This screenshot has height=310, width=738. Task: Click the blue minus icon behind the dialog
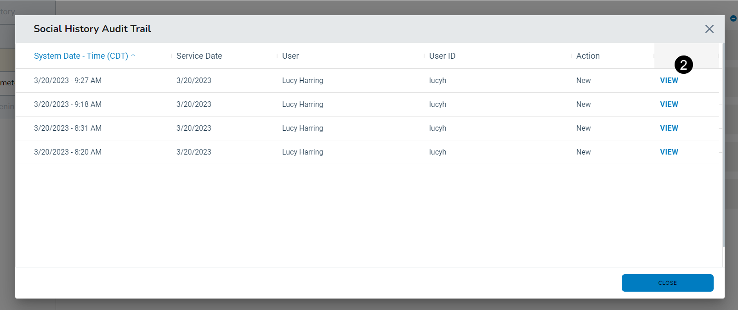(733, 18)
